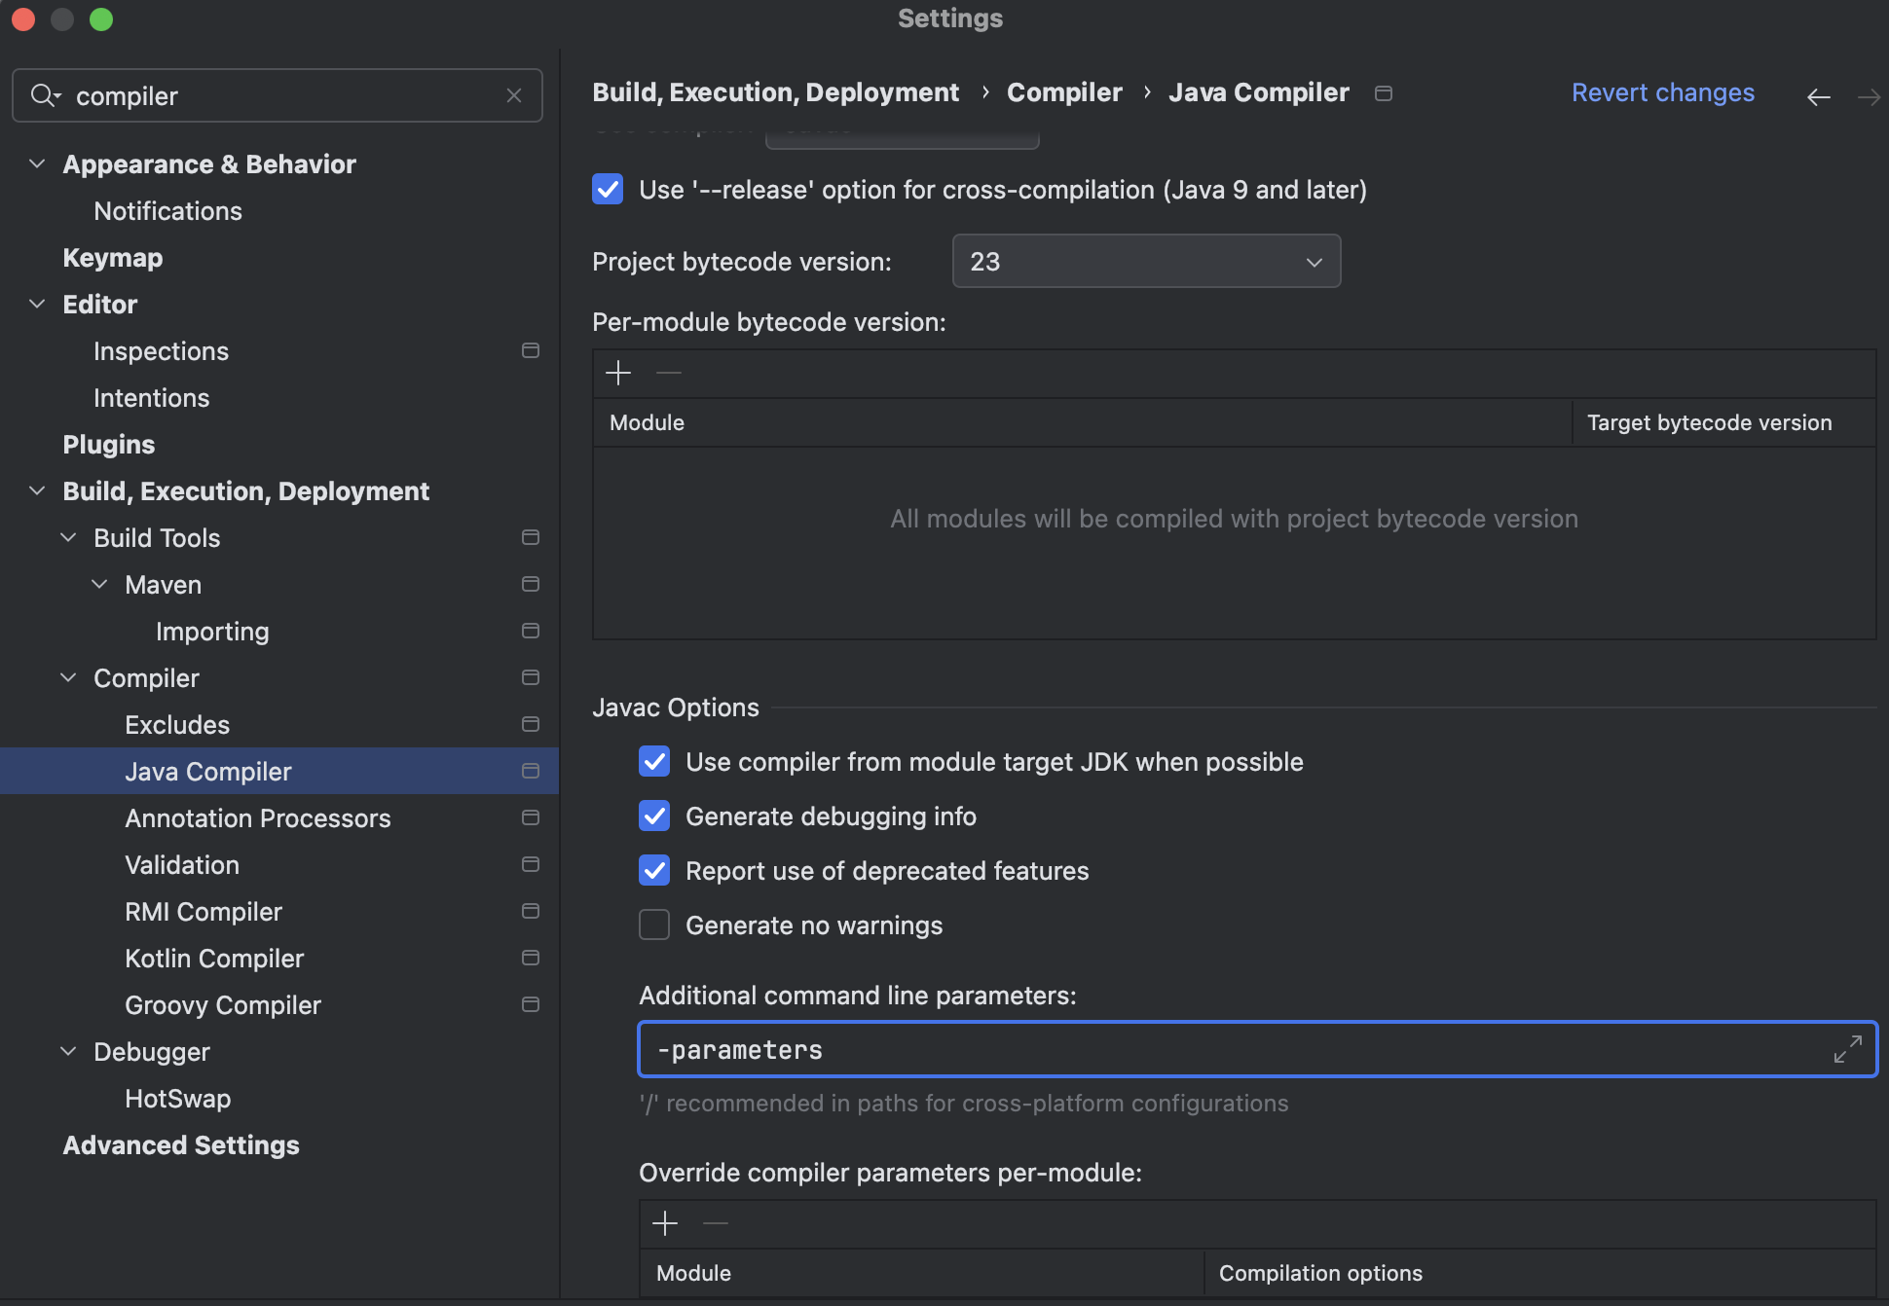The width and height of the screenshot is (1889, 1306).
Task: Click the back navigation arrow
Action: pos(1818,96)
